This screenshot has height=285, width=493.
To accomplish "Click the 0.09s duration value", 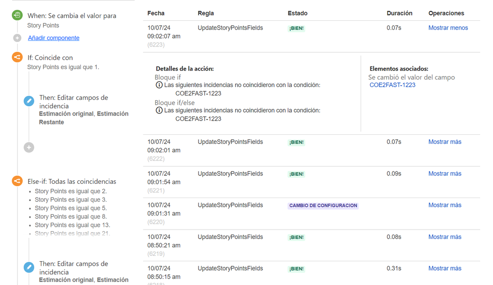I will click(394, 173).
